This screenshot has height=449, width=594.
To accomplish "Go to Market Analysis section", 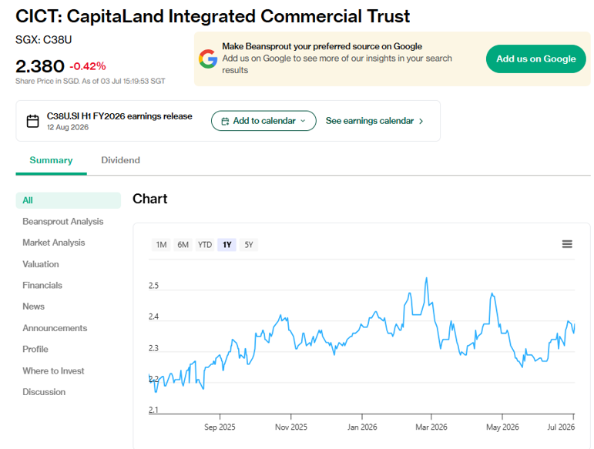I will click(54, 243).
